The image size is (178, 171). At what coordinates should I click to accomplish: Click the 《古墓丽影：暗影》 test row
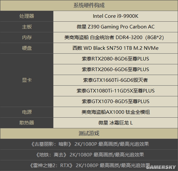pyautogui.click(x=89, y=144)
